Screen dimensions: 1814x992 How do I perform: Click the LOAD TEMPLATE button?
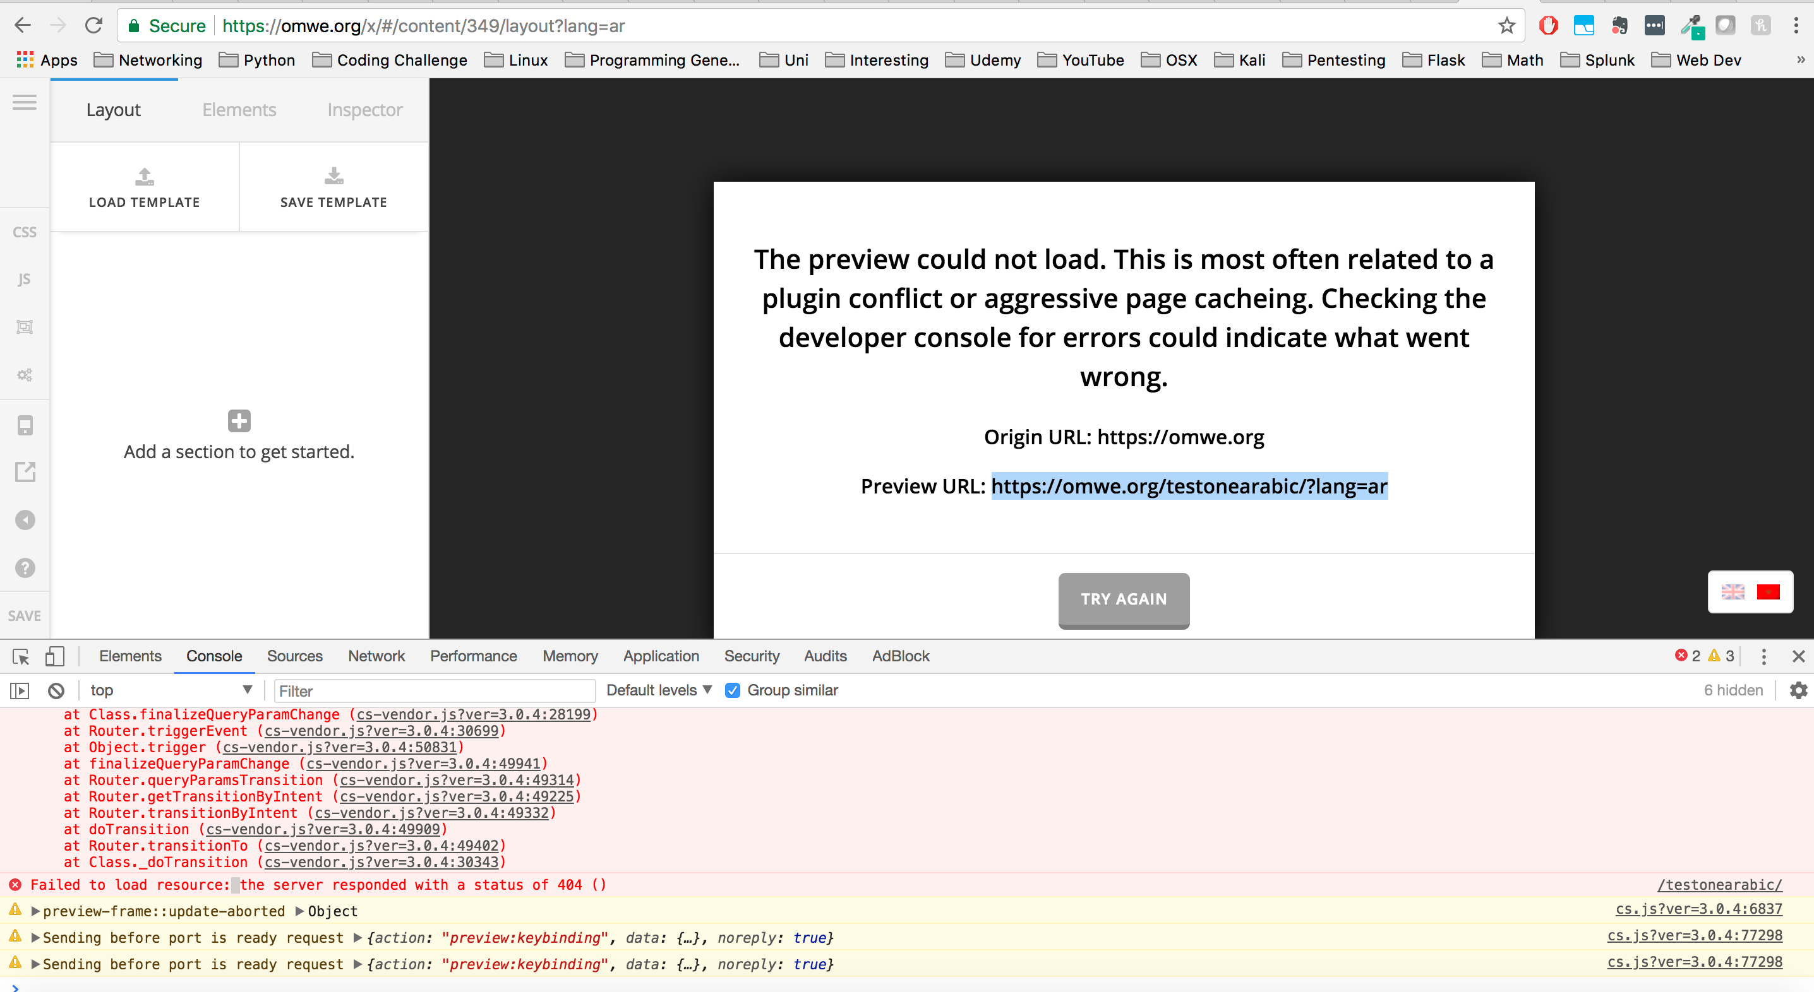point(145,187)
